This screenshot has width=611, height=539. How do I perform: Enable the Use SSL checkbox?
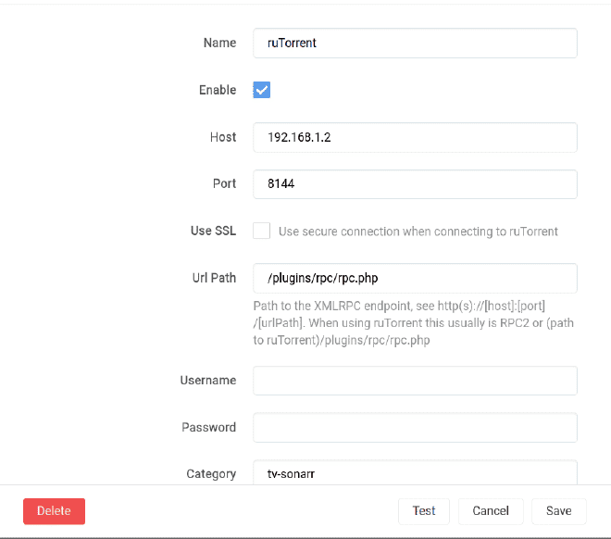coord(261,231)
